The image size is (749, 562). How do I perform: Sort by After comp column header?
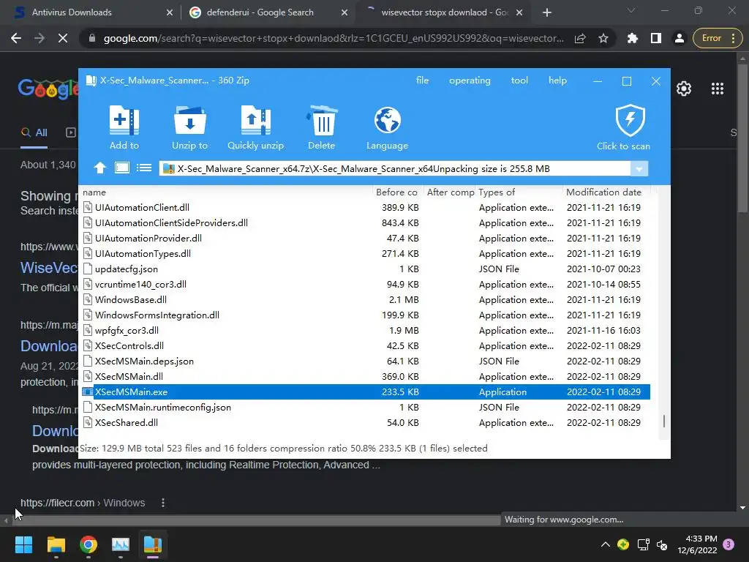click(x=450, y=192)
